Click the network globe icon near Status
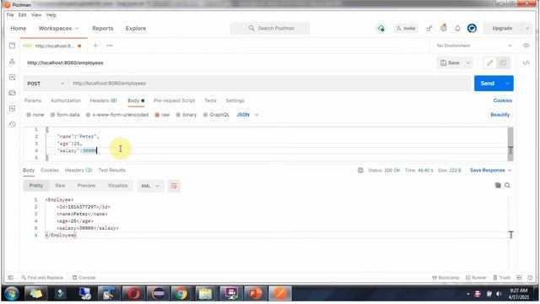Viewport: 540px width, 304px height. pyautogui.click(x=360, y=171)
